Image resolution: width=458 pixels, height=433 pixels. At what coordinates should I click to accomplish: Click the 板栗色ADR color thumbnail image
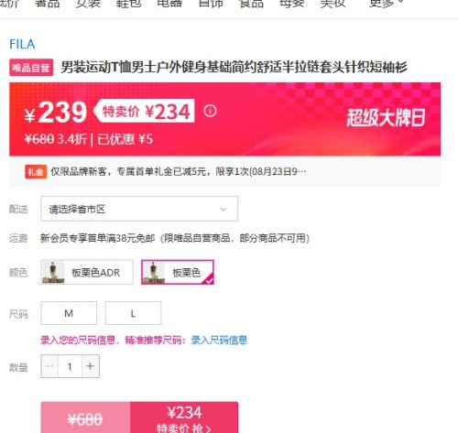(x=53, y=272)
